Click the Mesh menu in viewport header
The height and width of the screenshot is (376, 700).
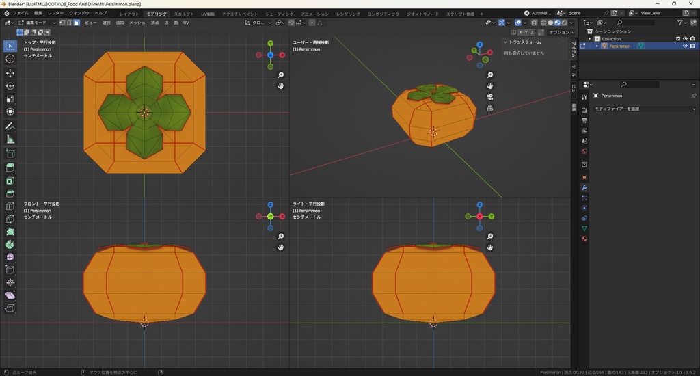(137, 23)
